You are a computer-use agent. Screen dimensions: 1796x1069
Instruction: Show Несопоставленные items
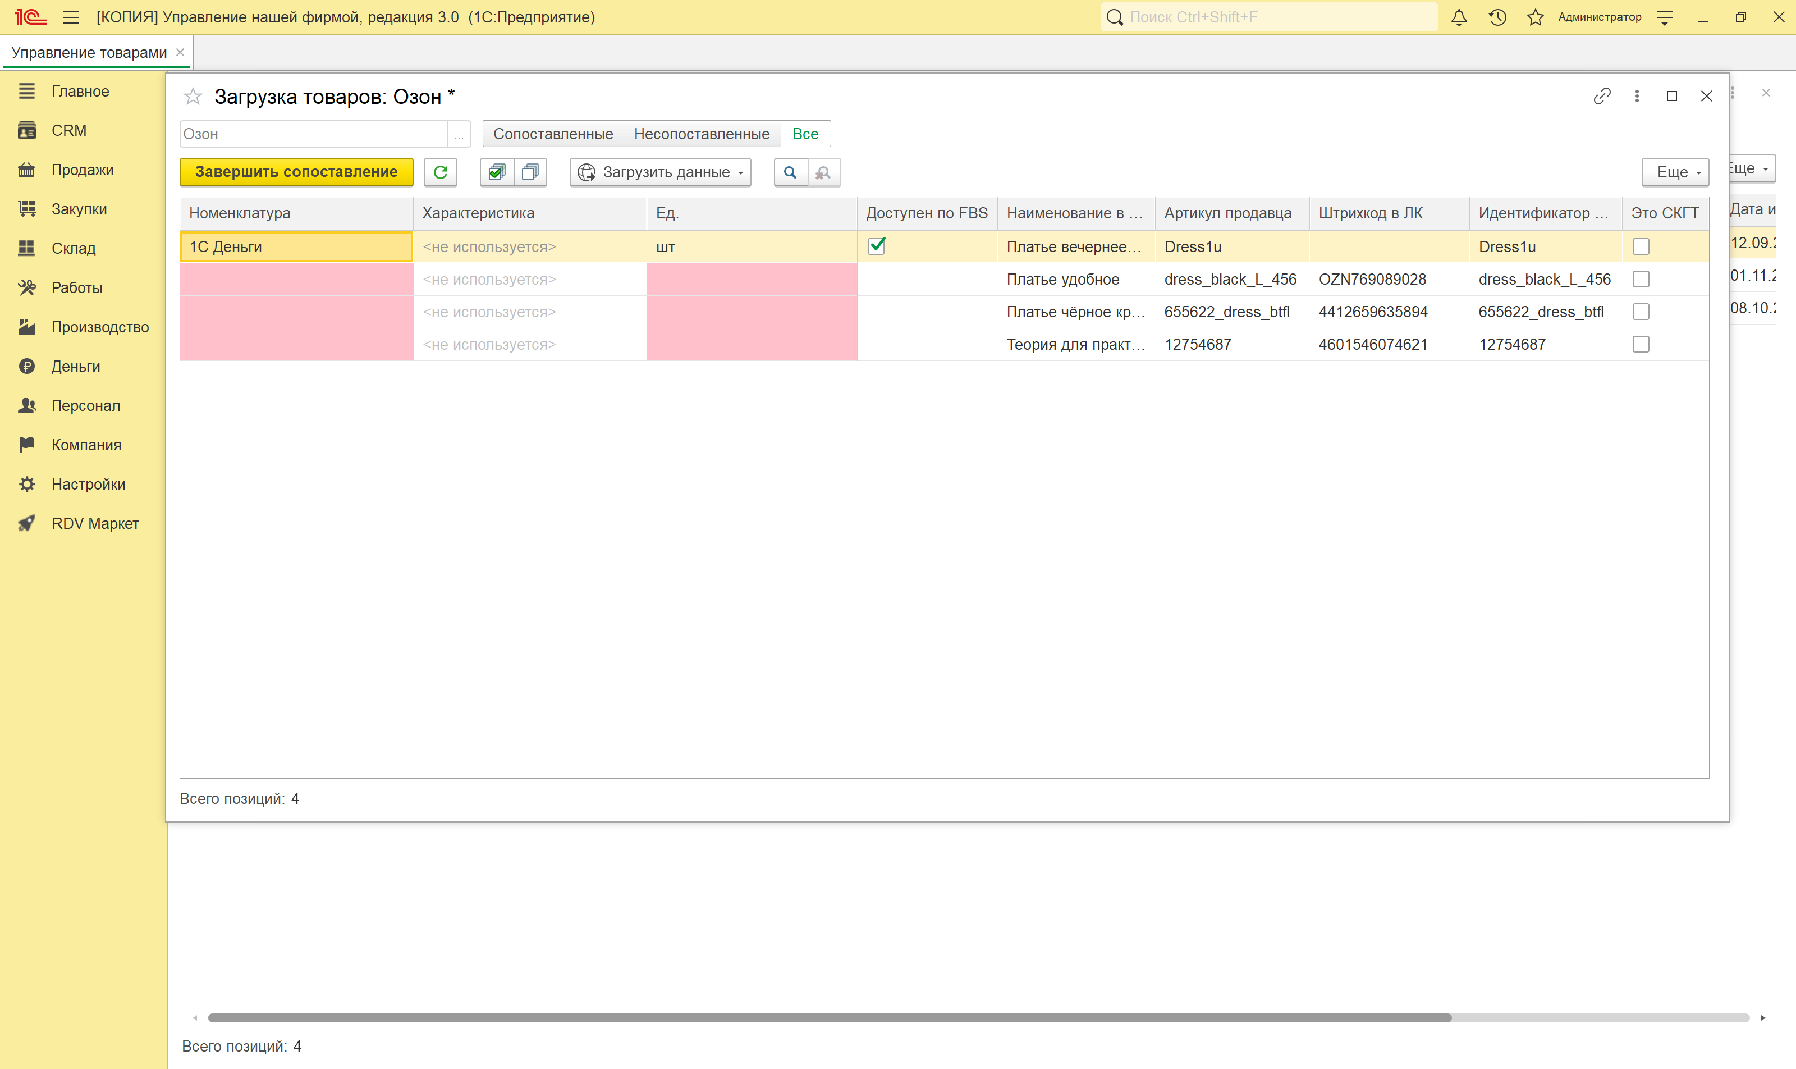click(702, 134)
